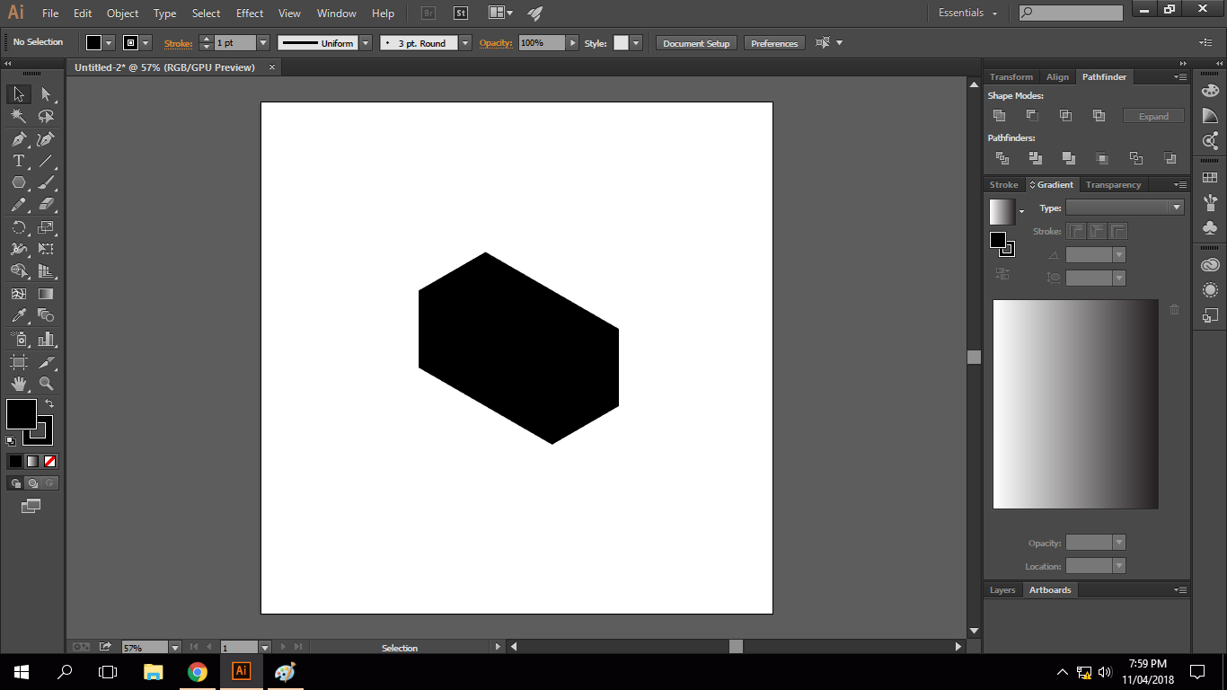The width and height of the screenshot is (1227, 690).
Task: Click the Document Setup button
Action: click(697, 43)
